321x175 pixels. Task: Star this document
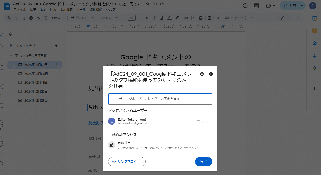click(148, 4)
